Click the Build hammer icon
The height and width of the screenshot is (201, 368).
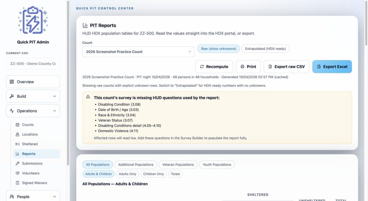pos(12,96)
